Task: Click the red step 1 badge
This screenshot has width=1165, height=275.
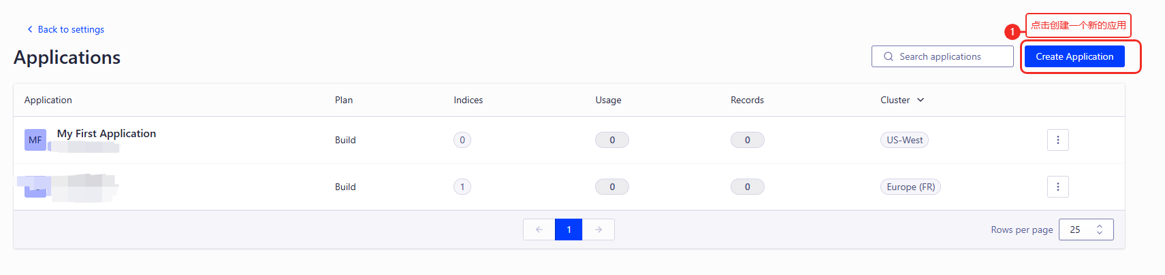Action: 1012,31
